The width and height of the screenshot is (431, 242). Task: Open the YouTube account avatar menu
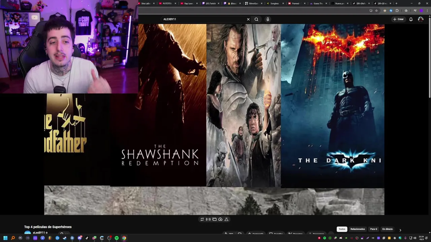click(421, 19)
